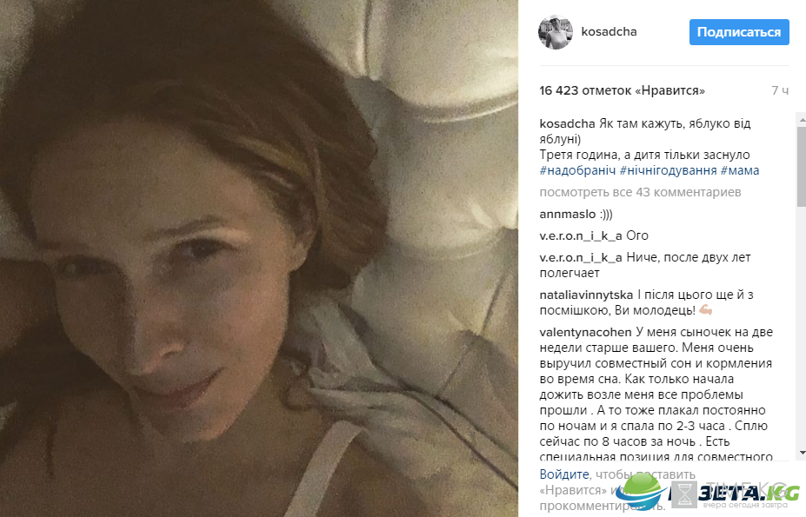Open the 16 423 likes count
Image resolution: width=806 pixels, height=517 pixels.
[622, 90]
